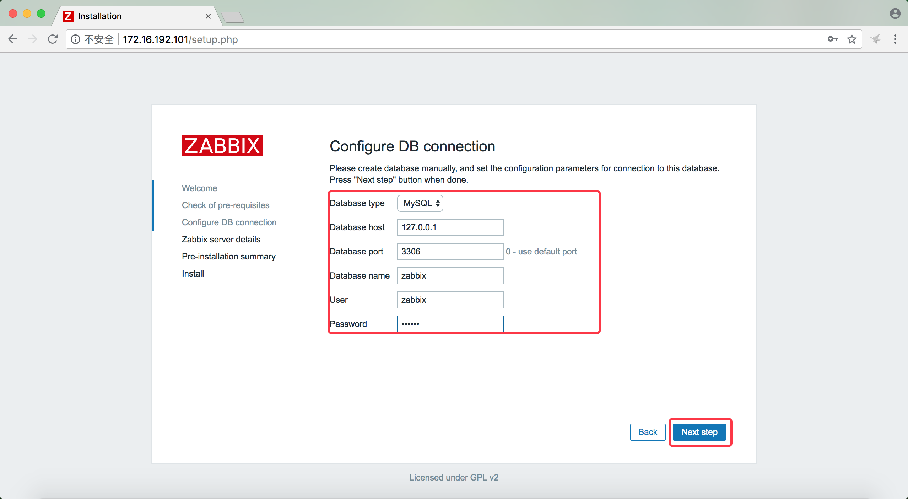Reload the setup.php page
This screenshot has width=908, height=499.
tap(53, 39)
